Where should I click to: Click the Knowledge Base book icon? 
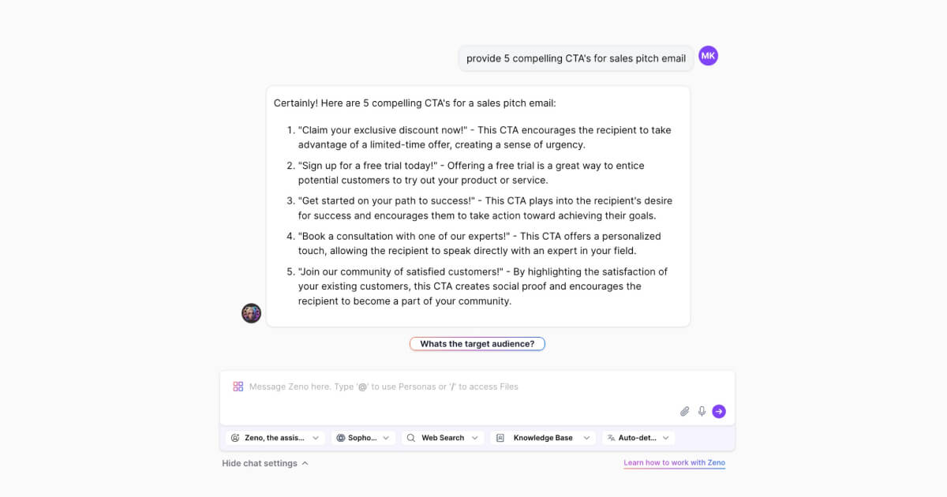click(x=500, y=438)
